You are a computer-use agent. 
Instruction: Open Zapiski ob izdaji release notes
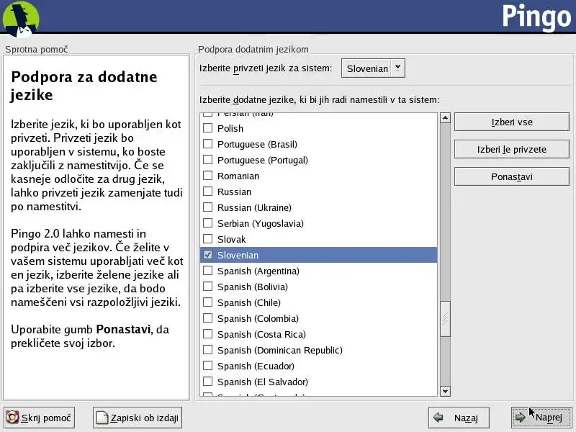click(138, 418)
